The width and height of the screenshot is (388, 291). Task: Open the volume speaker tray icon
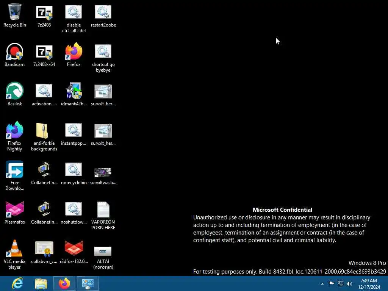pyautogui.click(x=349, y=284)
